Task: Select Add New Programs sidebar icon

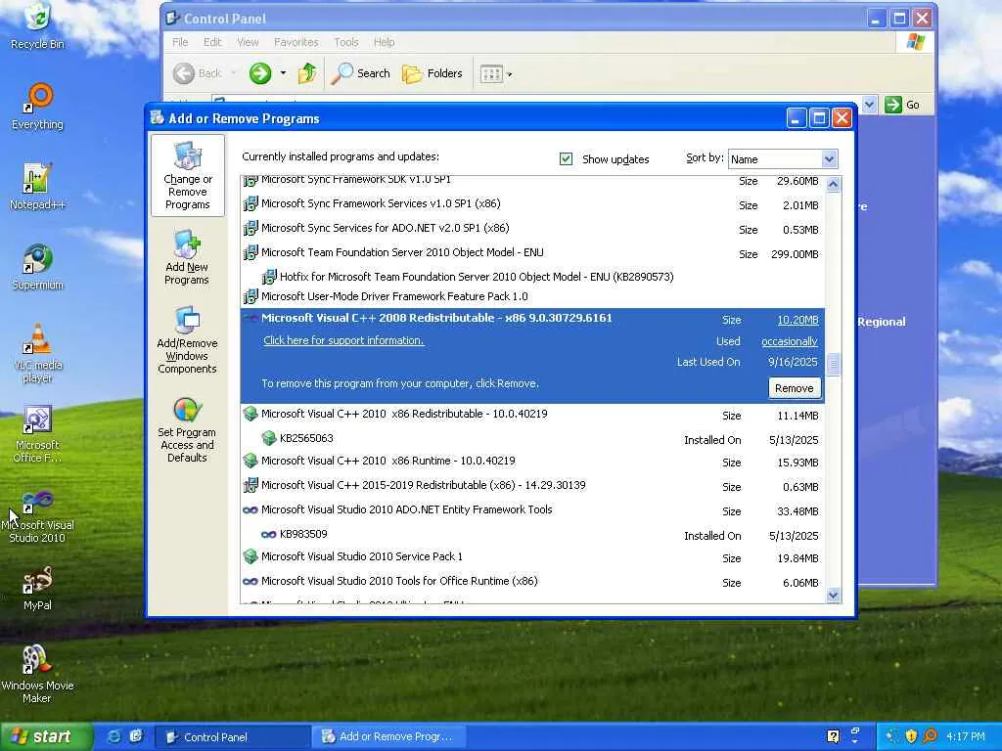Action: point(187,258)
